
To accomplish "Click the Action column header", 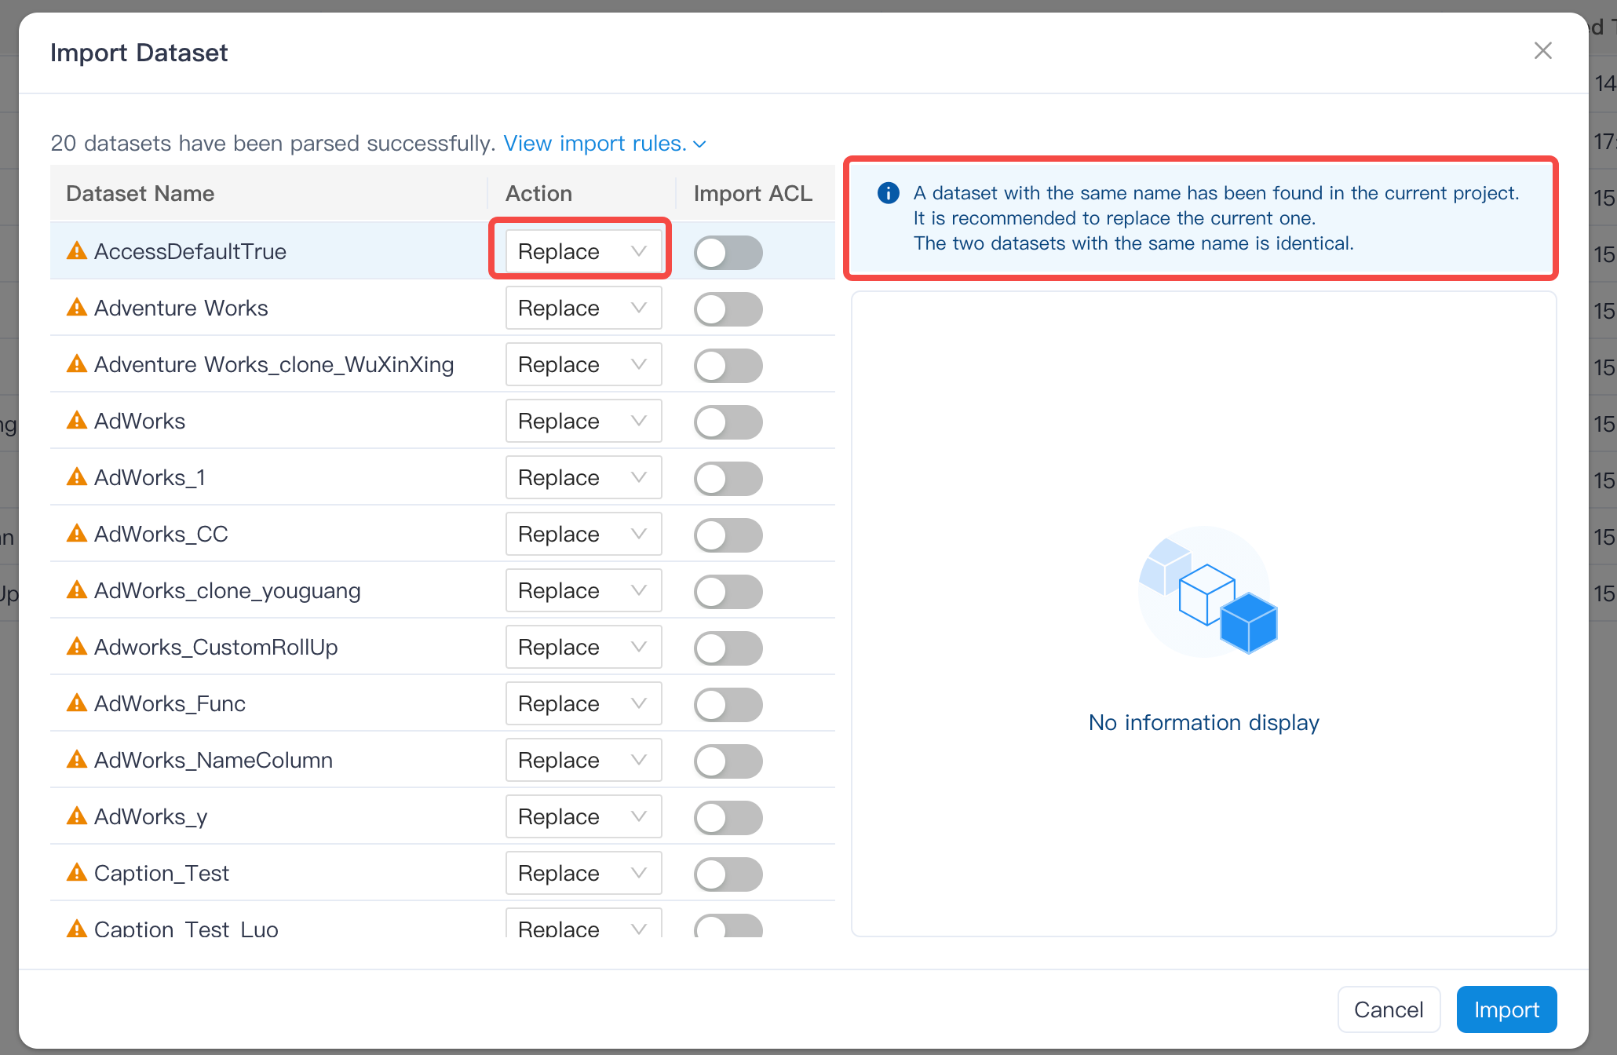I will tap(538, 194).
